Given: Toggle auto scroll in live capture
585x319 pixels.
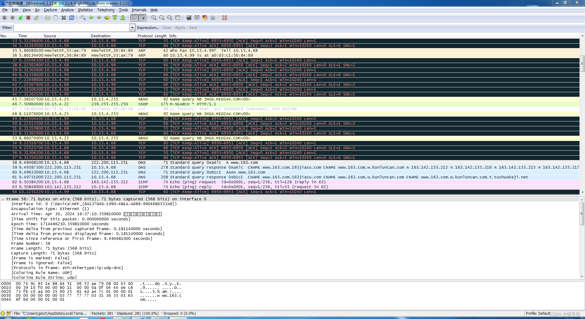Looking at the screenshot, I should (x=142, y=18).
